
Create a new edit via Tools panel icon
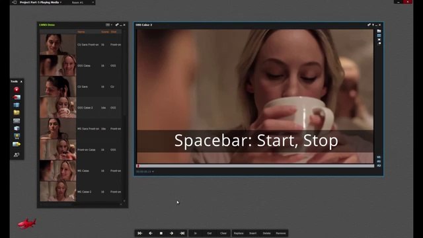pos(17,105)
